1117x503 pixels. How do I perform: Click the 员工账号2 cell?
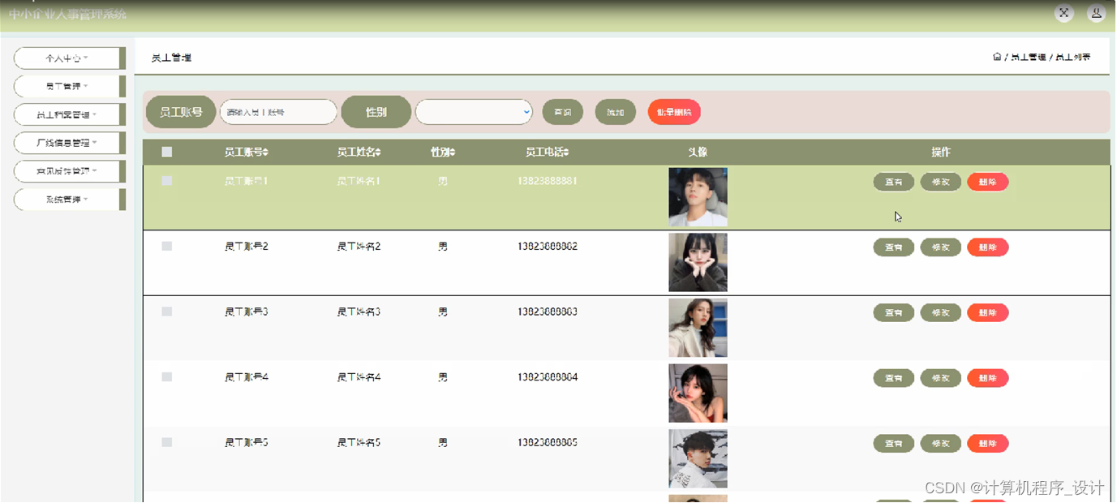pos(247,246)
